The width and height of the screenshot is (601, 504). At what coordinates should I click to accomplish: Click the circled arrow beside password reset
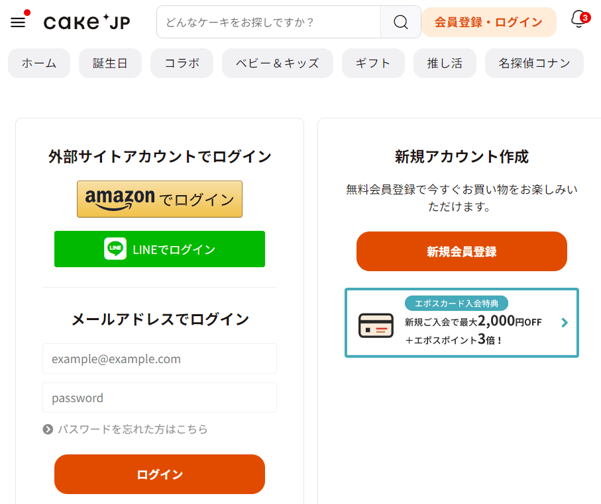48,429
